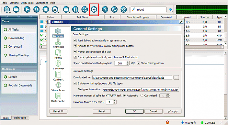Select Sharing/Seeding in Tasks sidebar
Image resolution: width=228 pixels, height=125 pixels.
(19, 55)
